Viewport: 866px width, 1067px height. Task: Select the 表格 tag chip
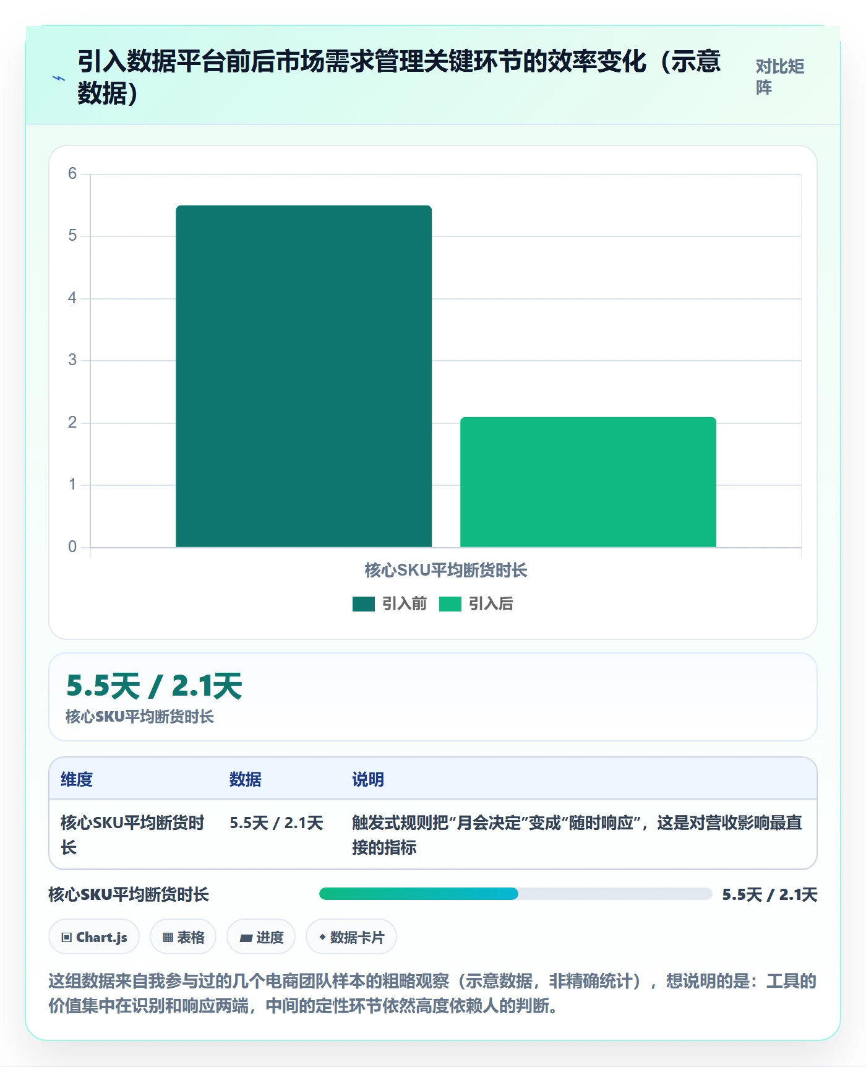point(183,937)
